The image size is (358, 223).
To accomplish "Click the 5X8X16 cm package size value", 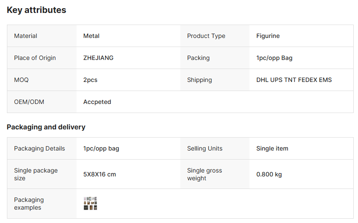I will (99, 174).
